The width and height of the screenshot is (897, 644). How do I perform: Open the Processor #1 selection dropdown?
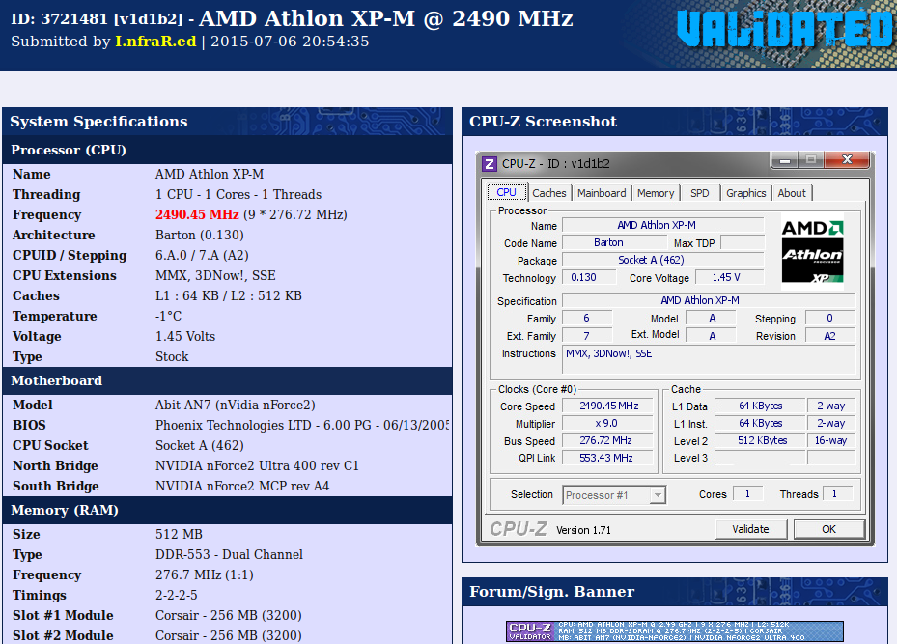pos(614,494)
